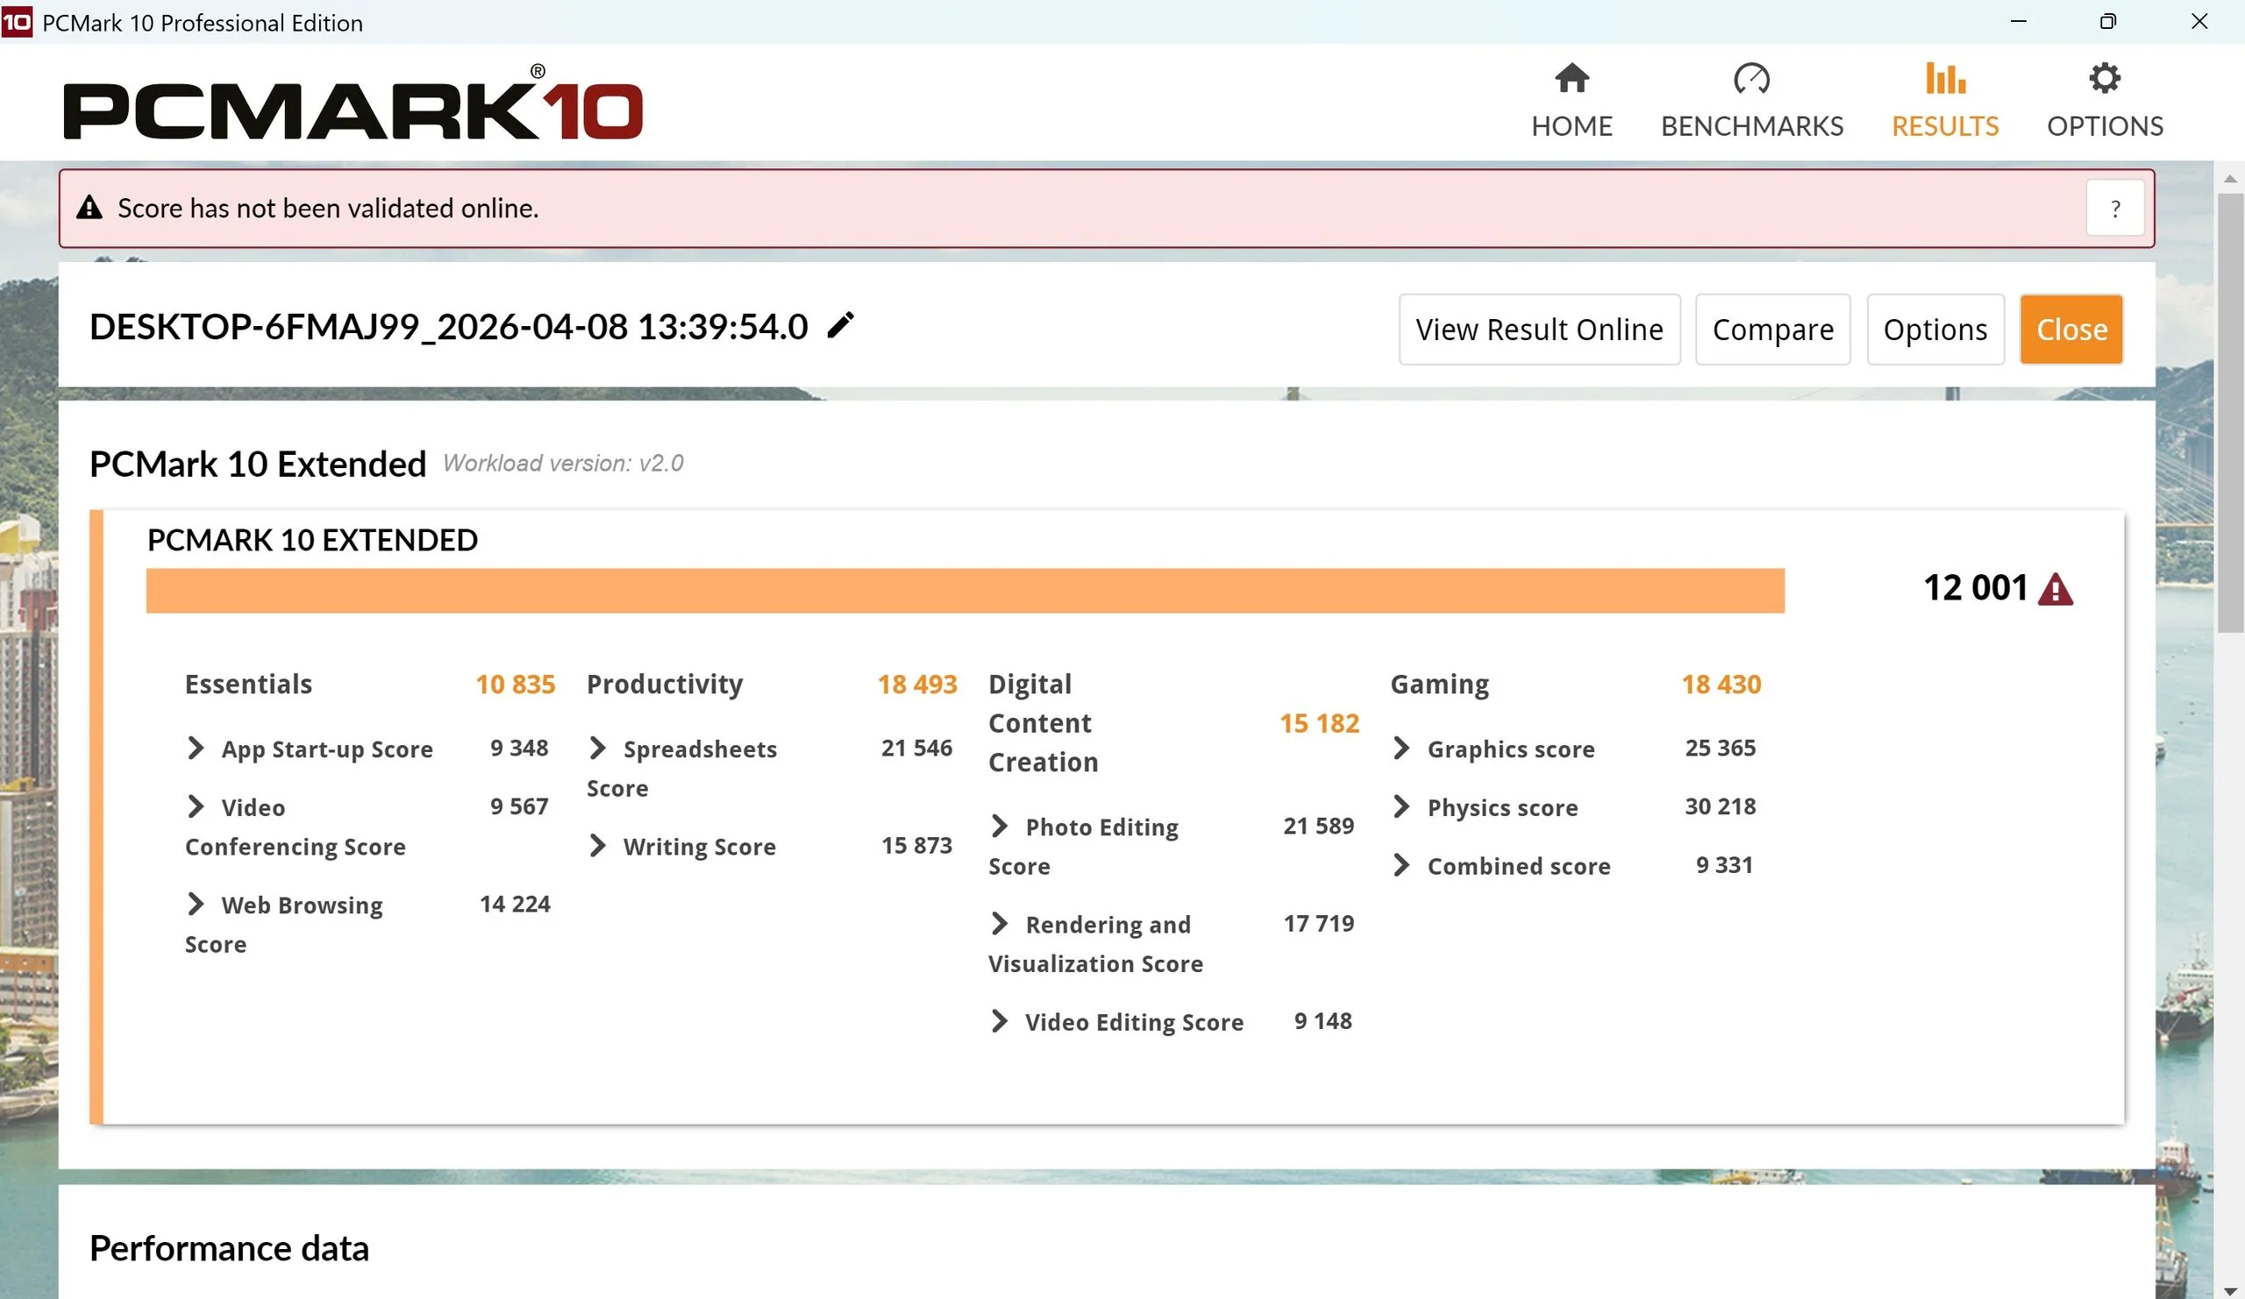Expand the Photo Editing Score row
This screenshot has height=1299, width=2245.
pyautogui.click(x=1000, y=827)
